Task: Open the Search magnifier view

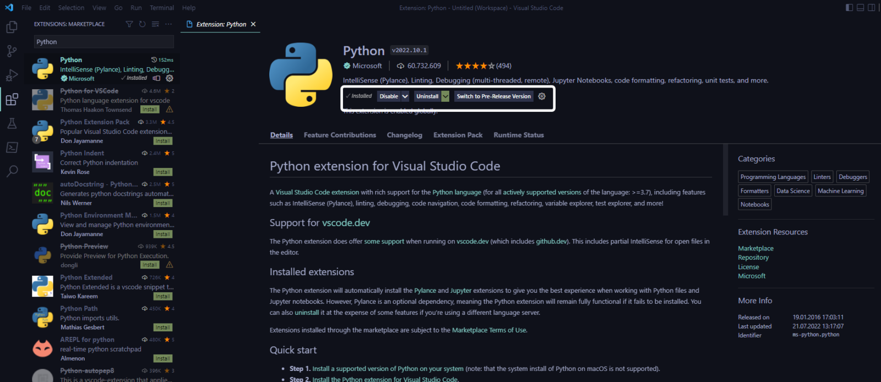Action: point(12,171)
